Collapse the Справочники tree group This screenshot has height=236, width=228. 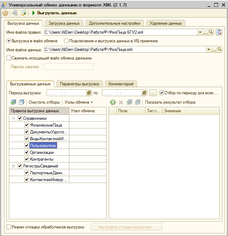pos(13,118)
